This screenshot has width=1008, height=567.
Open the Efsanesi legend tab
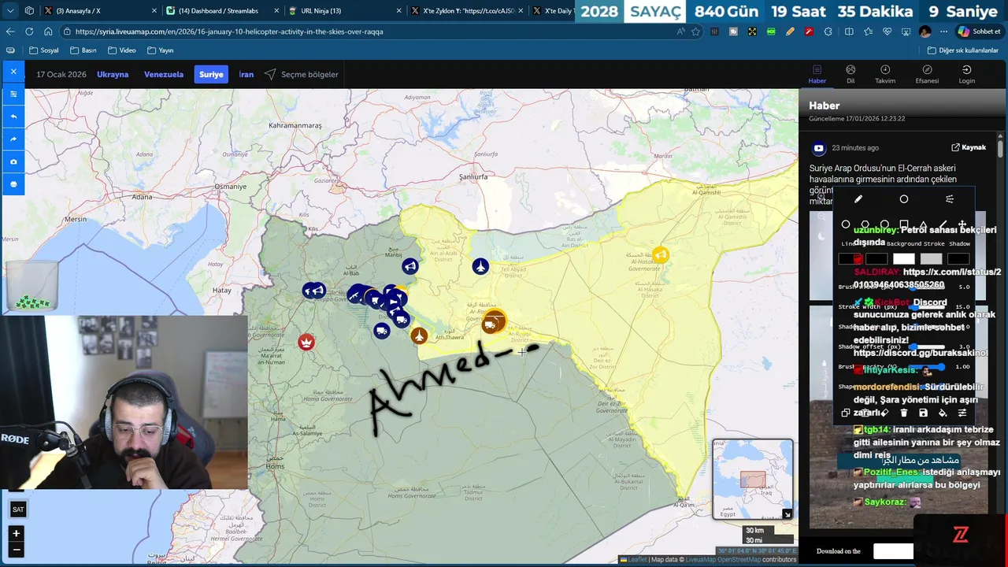click(927, 75)
